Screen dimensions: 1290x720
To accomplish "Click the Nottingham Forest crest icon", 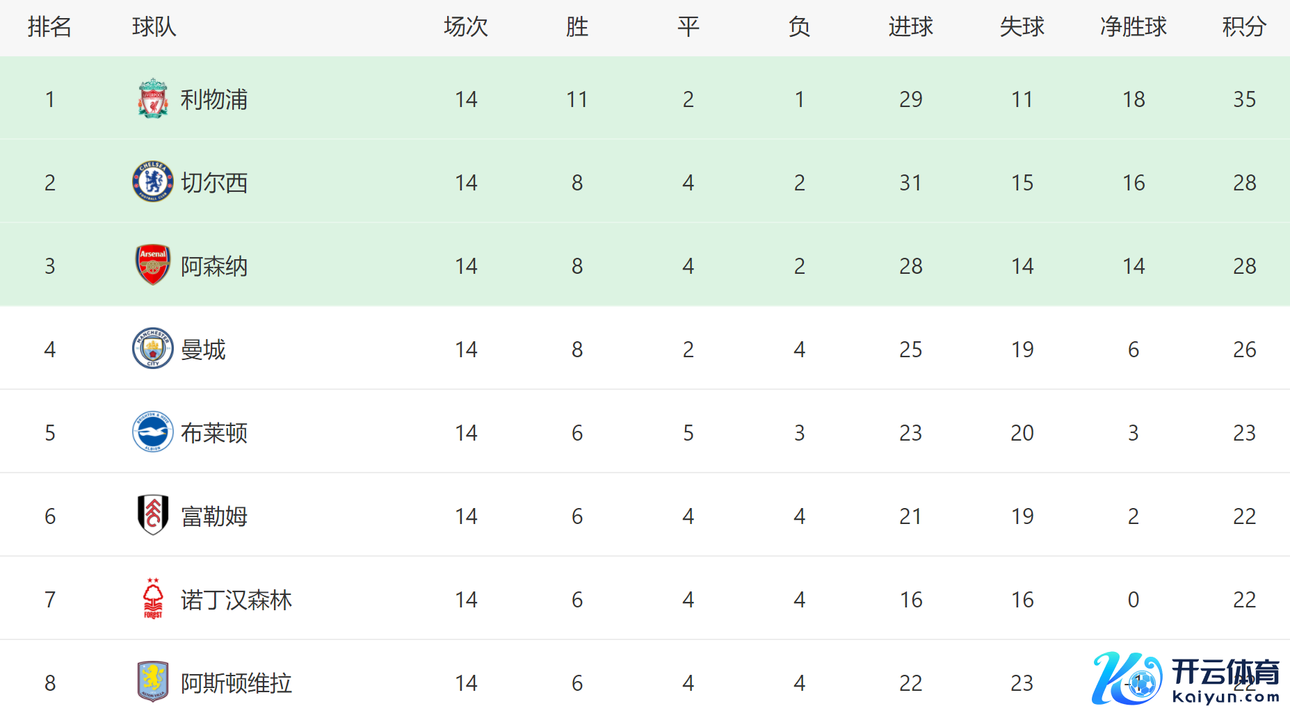I will click(x=152, y=598).
